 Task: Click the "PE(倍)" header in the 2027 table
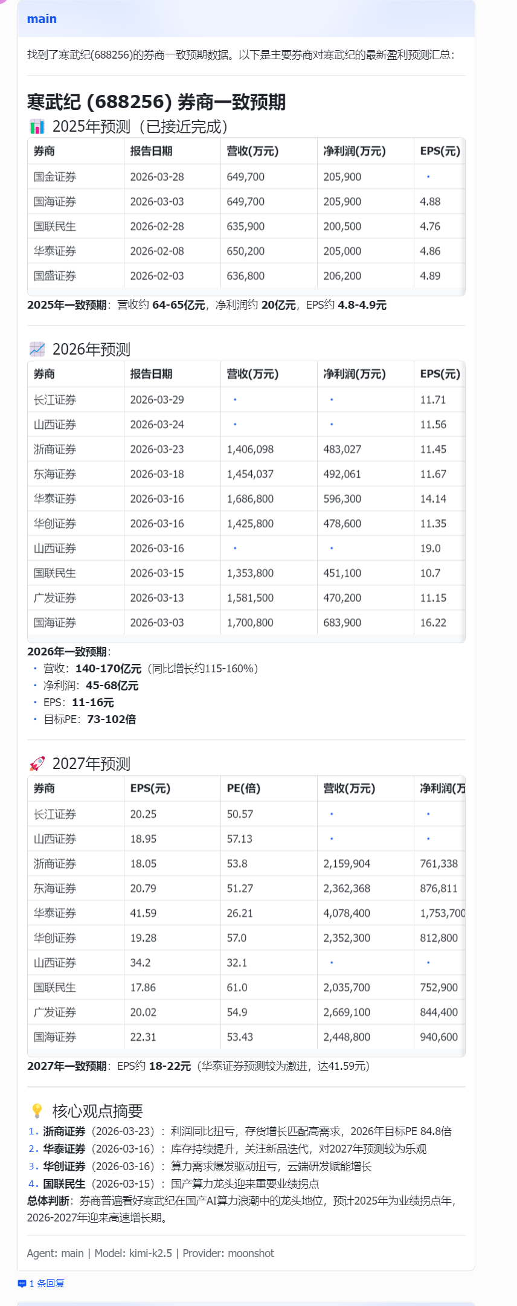pos(244,788)
